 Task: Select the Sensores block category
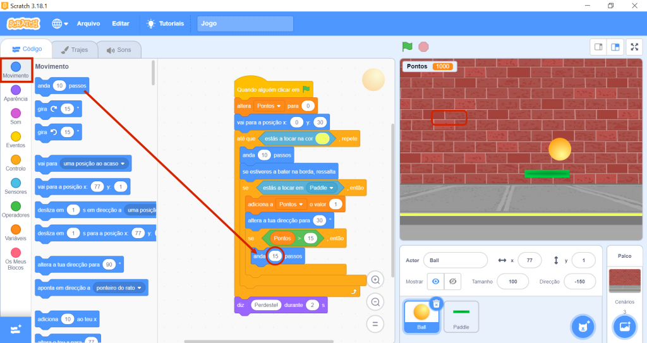[16, 186]
